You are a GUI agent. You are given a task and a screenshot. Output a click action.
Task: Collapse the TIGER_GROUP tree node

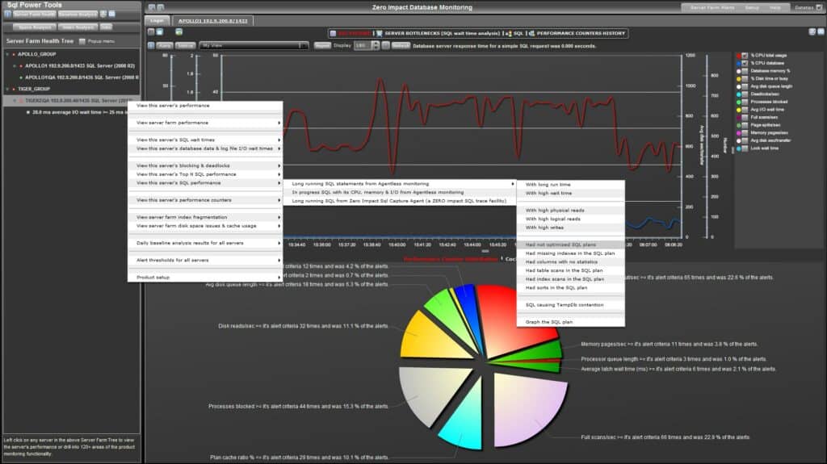pos(7,89)
